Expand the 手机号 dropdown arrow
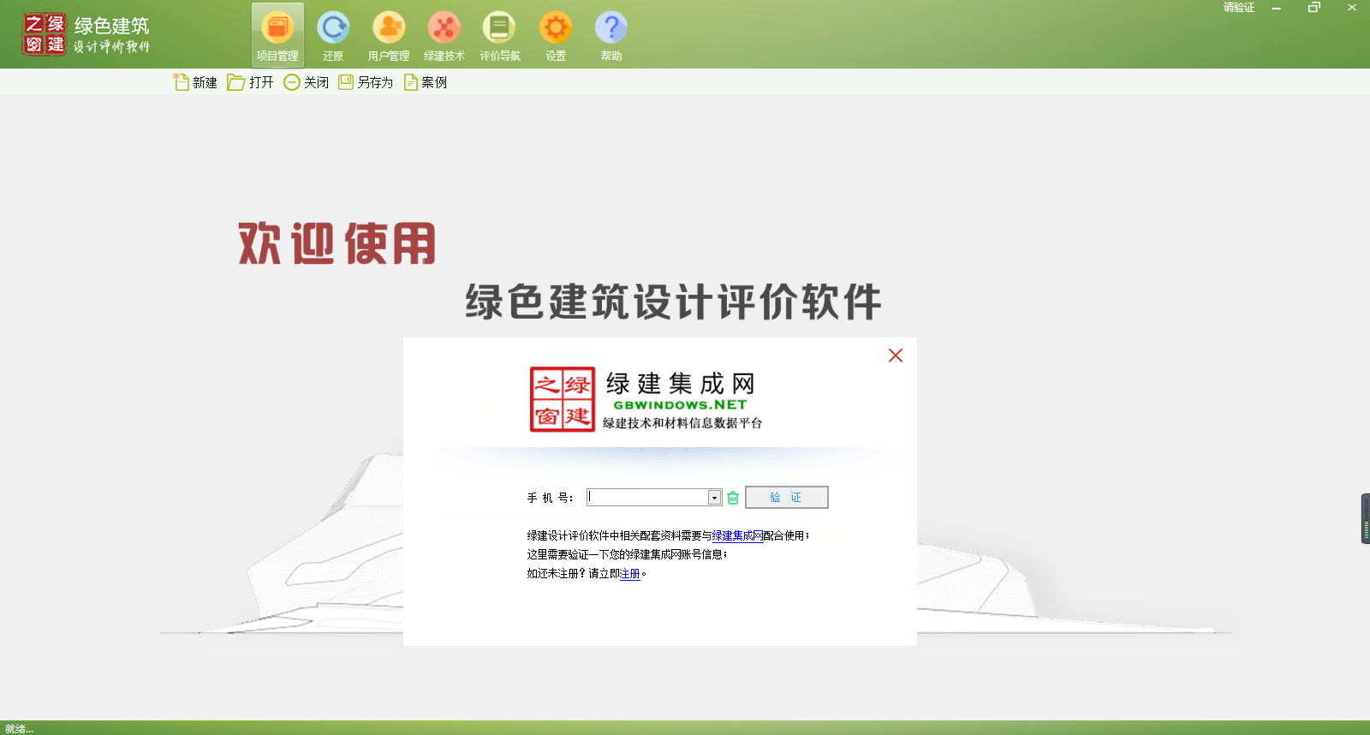1370x735 pixels. point(714,498)
